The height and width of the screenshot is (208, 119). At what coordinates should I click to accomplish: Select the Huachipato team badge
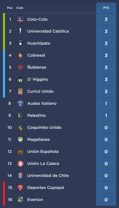[x=20, y=43]
